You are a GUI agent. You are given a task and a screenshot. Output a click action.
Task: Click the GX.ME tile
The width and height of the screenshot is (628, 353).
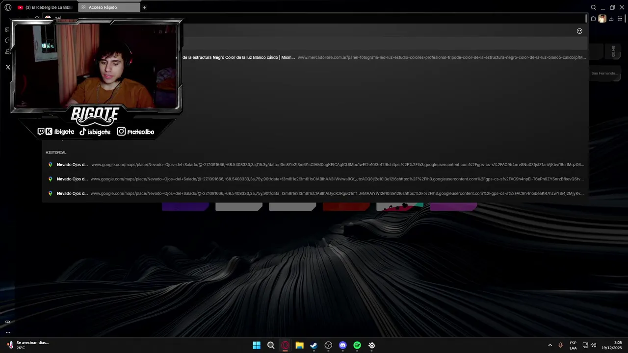613,51
